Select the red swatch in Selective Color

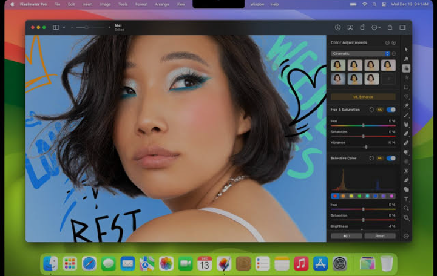(x=335, y=196)
